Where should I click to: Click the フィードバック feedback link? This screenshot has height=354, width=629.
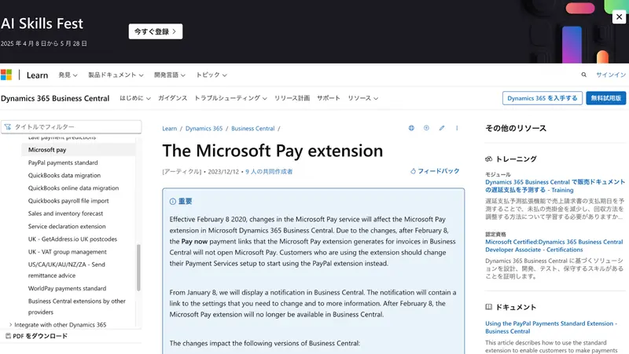point(435,171)
